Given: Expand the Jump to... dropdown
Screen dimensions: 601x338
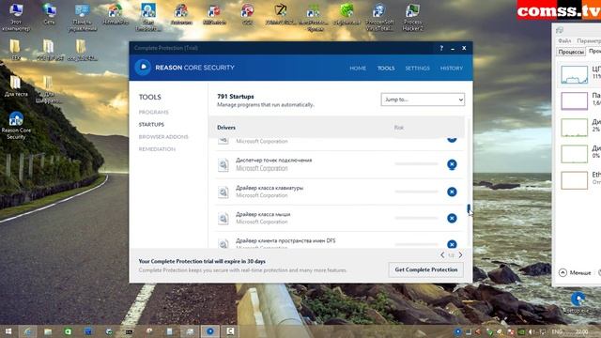Looking at the screenshot, I should point(423,100).
